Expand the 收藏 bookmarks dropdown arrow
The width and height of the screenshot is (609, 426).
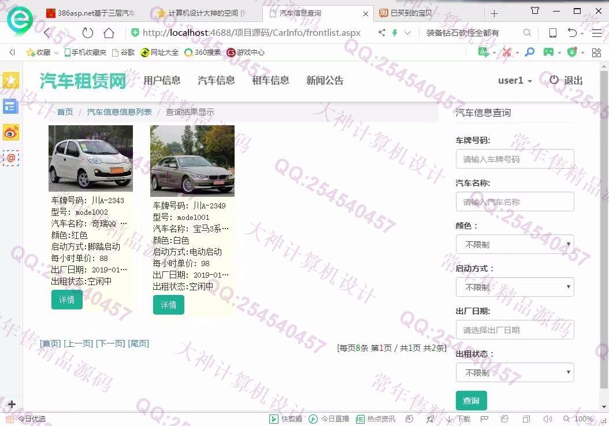coord(56,53)
